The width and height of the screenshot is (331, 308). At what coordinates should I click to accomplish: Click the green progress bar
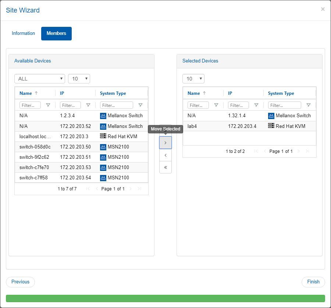pyautogui.click(x=165, y=298)
